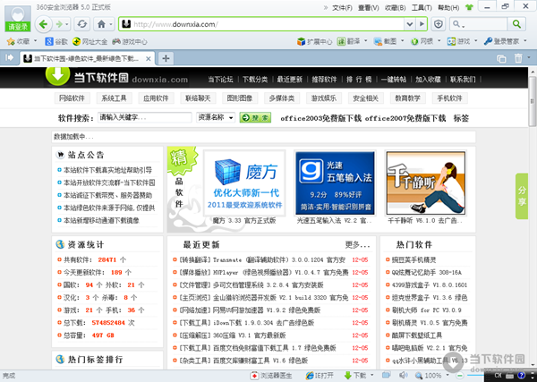Open the 手机软件 category

[x=449, y=98]
